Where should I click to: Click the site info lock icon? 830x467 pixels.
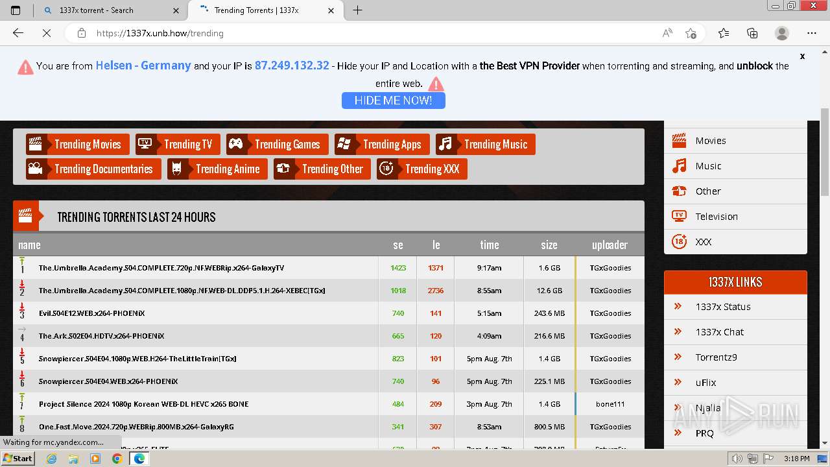pyautogui.click(x=81, y=33)
